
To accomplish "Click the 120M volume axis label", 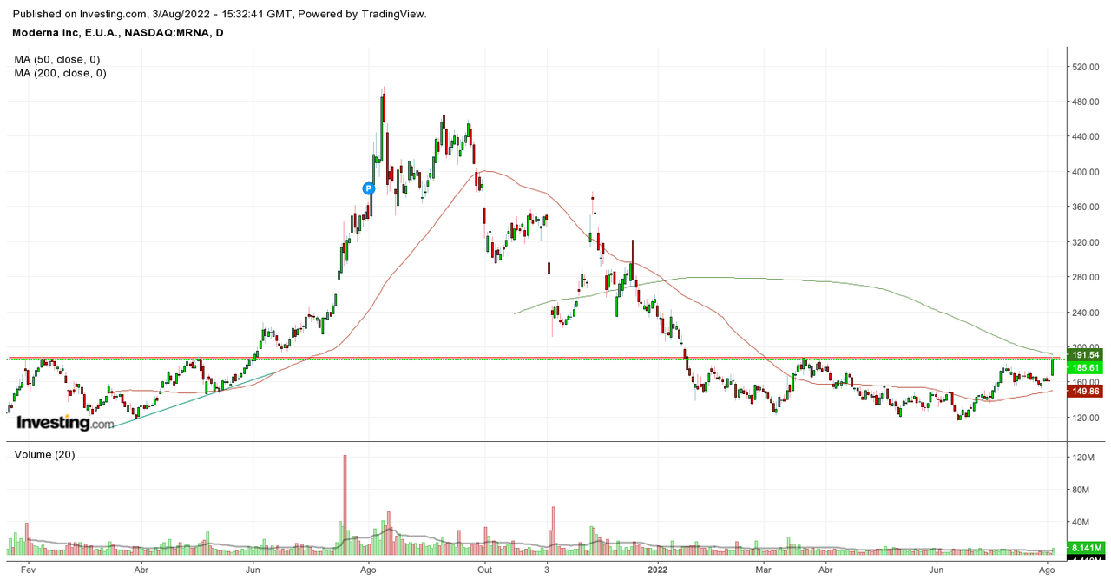I will (1081, 458).
